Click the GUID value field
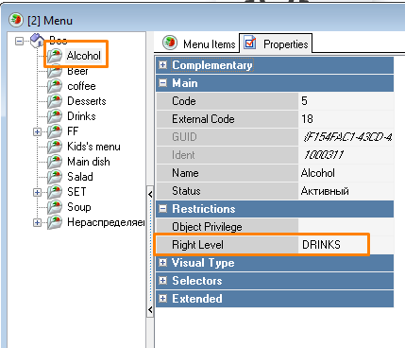The image size is (405, 348). pyautogui.click(x=346, y=137)
